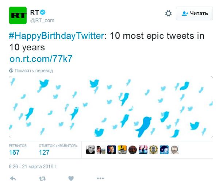Image resolution: width=219 pixels, height=190 pixels.
Task: Open the gear settings menu
Action: pyautogui.click(x=168, y=13)
